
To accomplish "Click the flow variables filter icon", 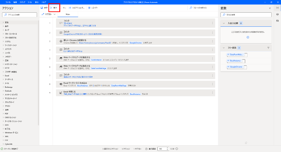I will tap(268, 48).
